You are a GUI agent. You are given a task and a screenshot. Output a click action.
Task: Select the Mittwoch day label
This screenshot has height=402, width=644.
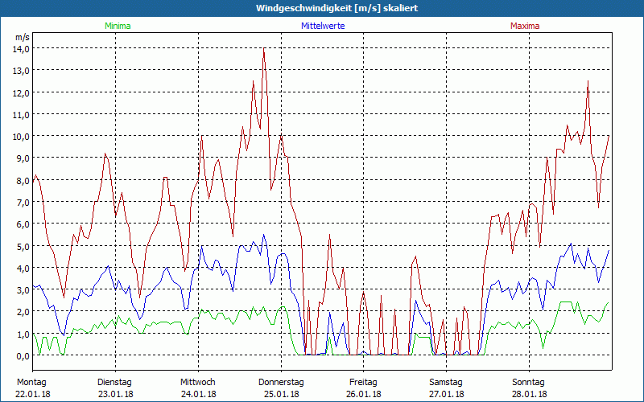tap(198, 382)
